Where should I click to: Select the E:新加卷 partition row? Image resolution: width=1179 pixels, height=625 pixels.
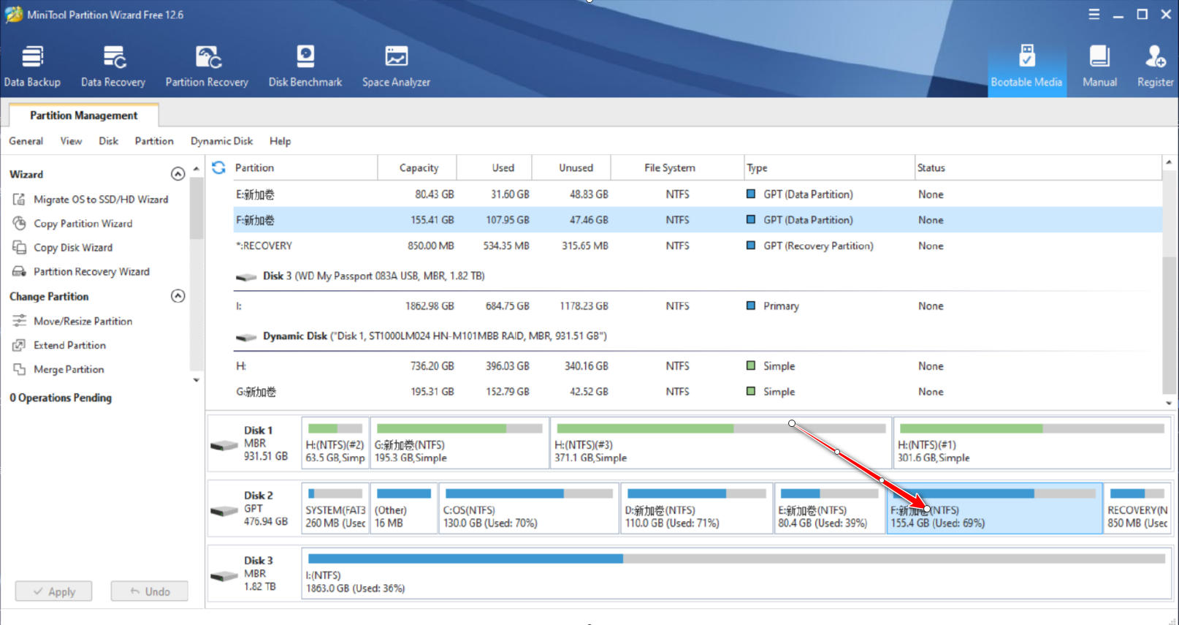click(x=698, y=194)
